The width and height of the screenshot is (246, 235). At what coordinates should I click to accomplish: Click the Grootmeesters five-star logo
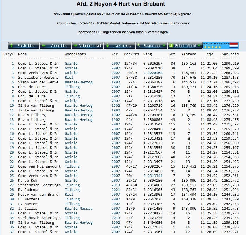[x=216, y=45]
